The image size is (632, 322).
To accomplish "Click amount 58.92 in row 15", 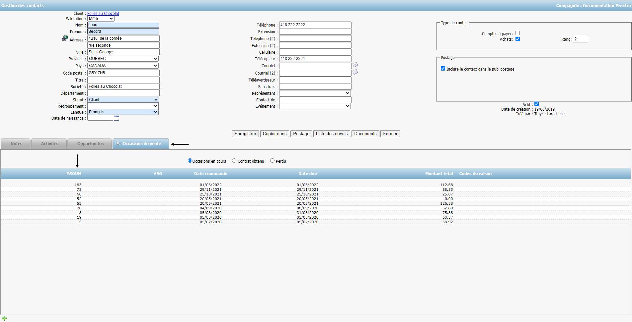I will pos(447,222).
